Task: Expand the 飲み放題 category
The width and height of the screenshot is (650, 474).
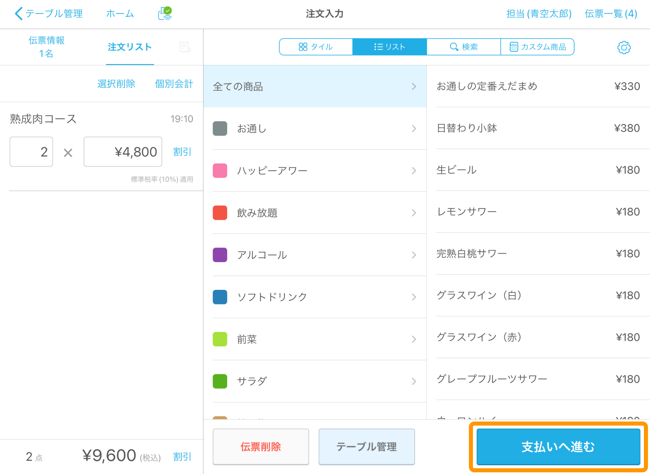Action: pos(315,213)
